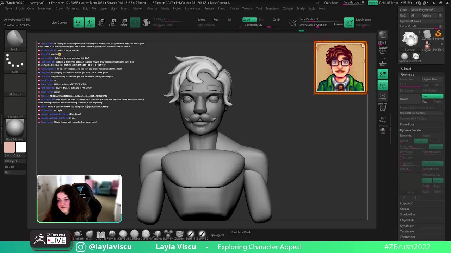The image size is (451, 253).
Task: Expand the Subtool palette
Action: (x=406, y=69)
